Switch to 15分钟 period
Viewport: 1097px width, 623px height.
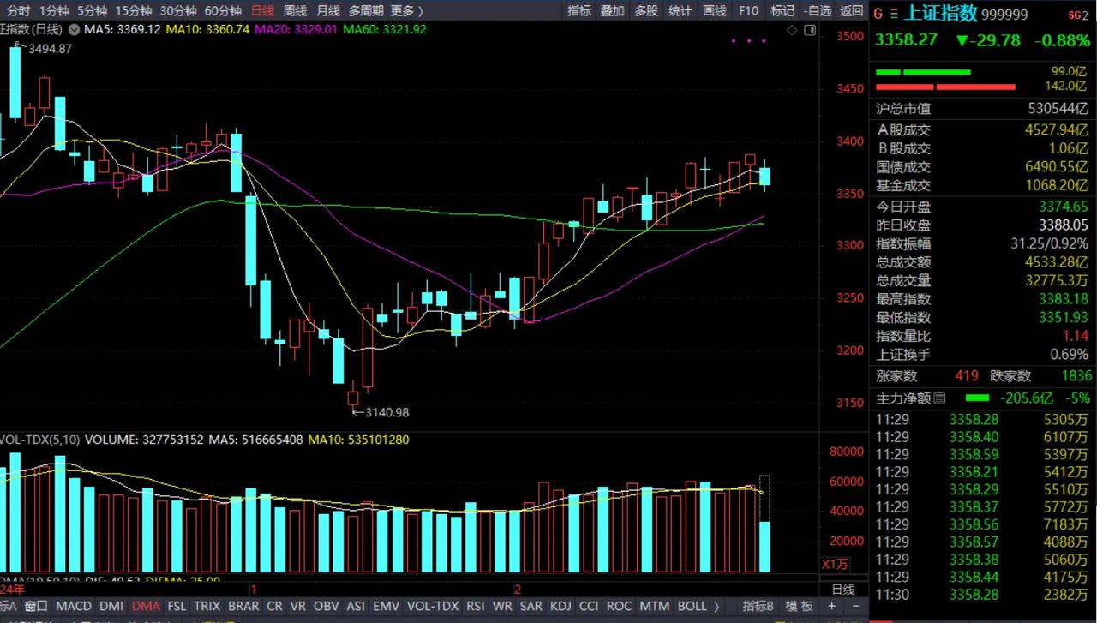[133, 11]
